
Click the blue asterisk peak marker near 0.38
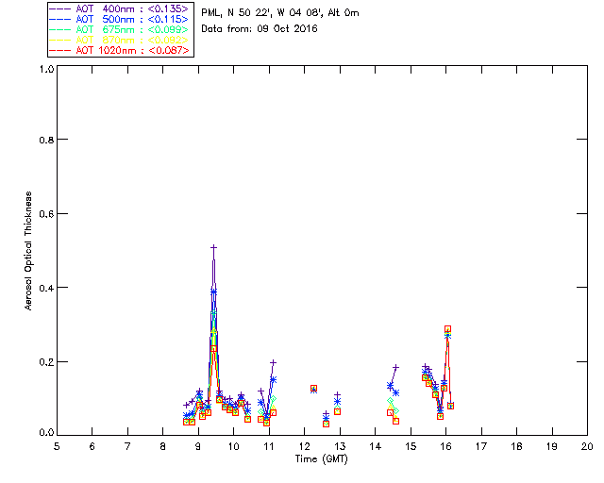(x=214, y=291)
